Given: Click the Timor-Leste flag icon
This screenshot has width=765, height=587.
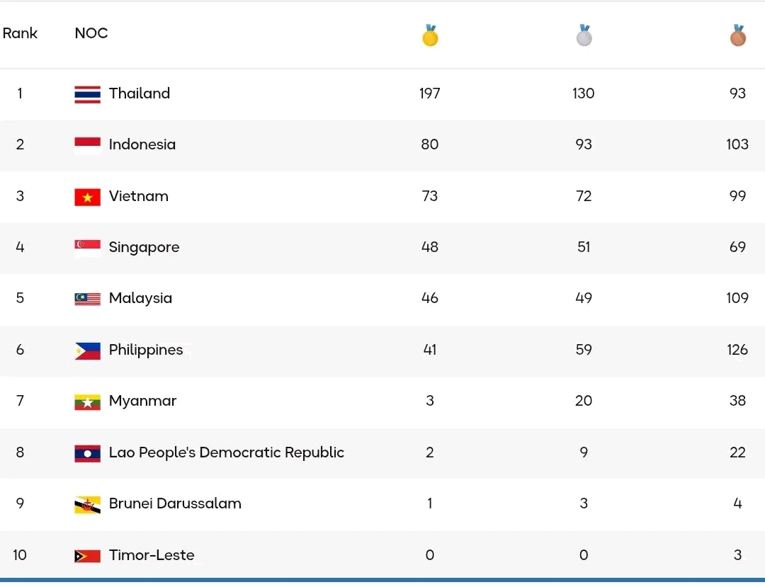Looking at the screenshot, I should [x=87, y=556].
